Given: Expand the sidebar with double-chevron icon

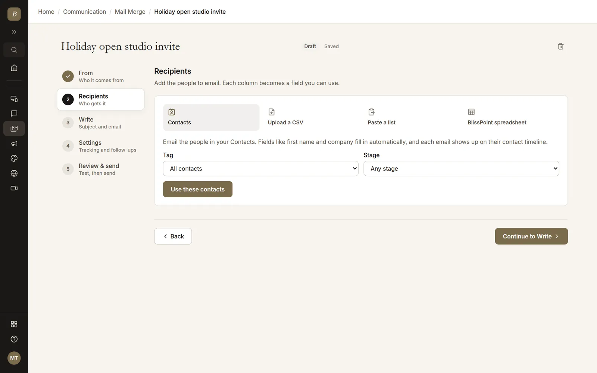Looking at the screenshot, I should pyautogui.click(x=14, y=32).
